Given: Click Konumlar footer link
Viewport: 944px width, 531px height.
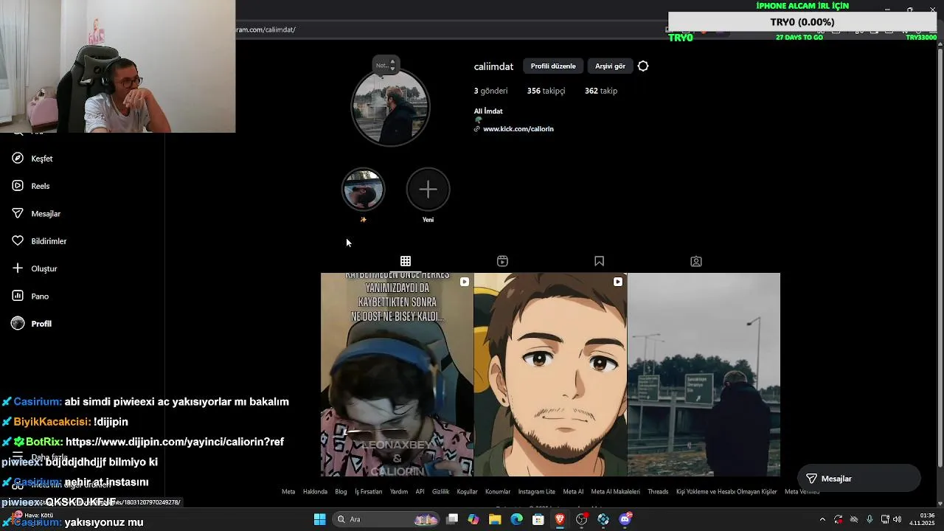Looking at the screenshot, I should pos(498,492).
